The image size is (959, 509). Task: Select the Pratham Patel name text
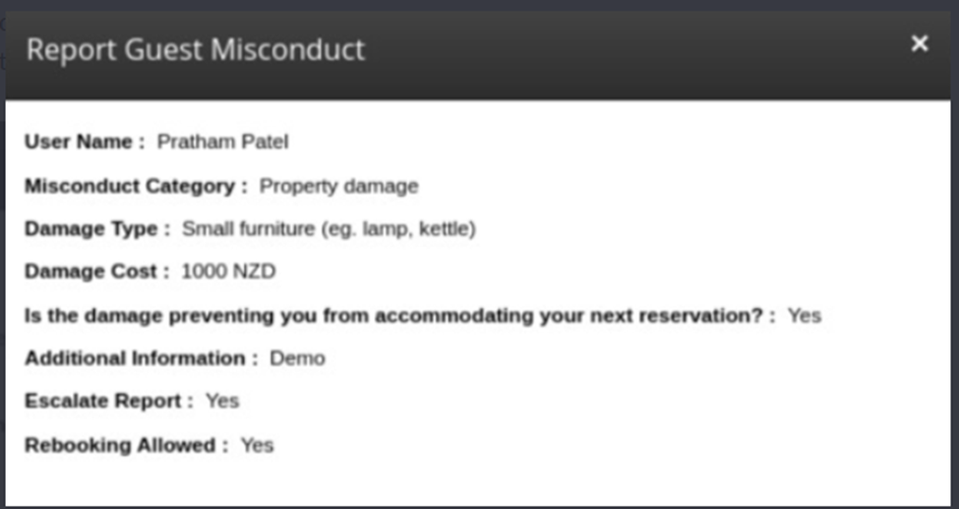click(x=222, y=142)
